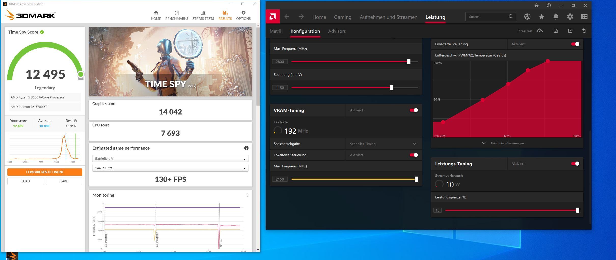Select the Konfiguration sub-tab
The height and width of the screenshot is (260, 616).
click(x=305, y=31)
